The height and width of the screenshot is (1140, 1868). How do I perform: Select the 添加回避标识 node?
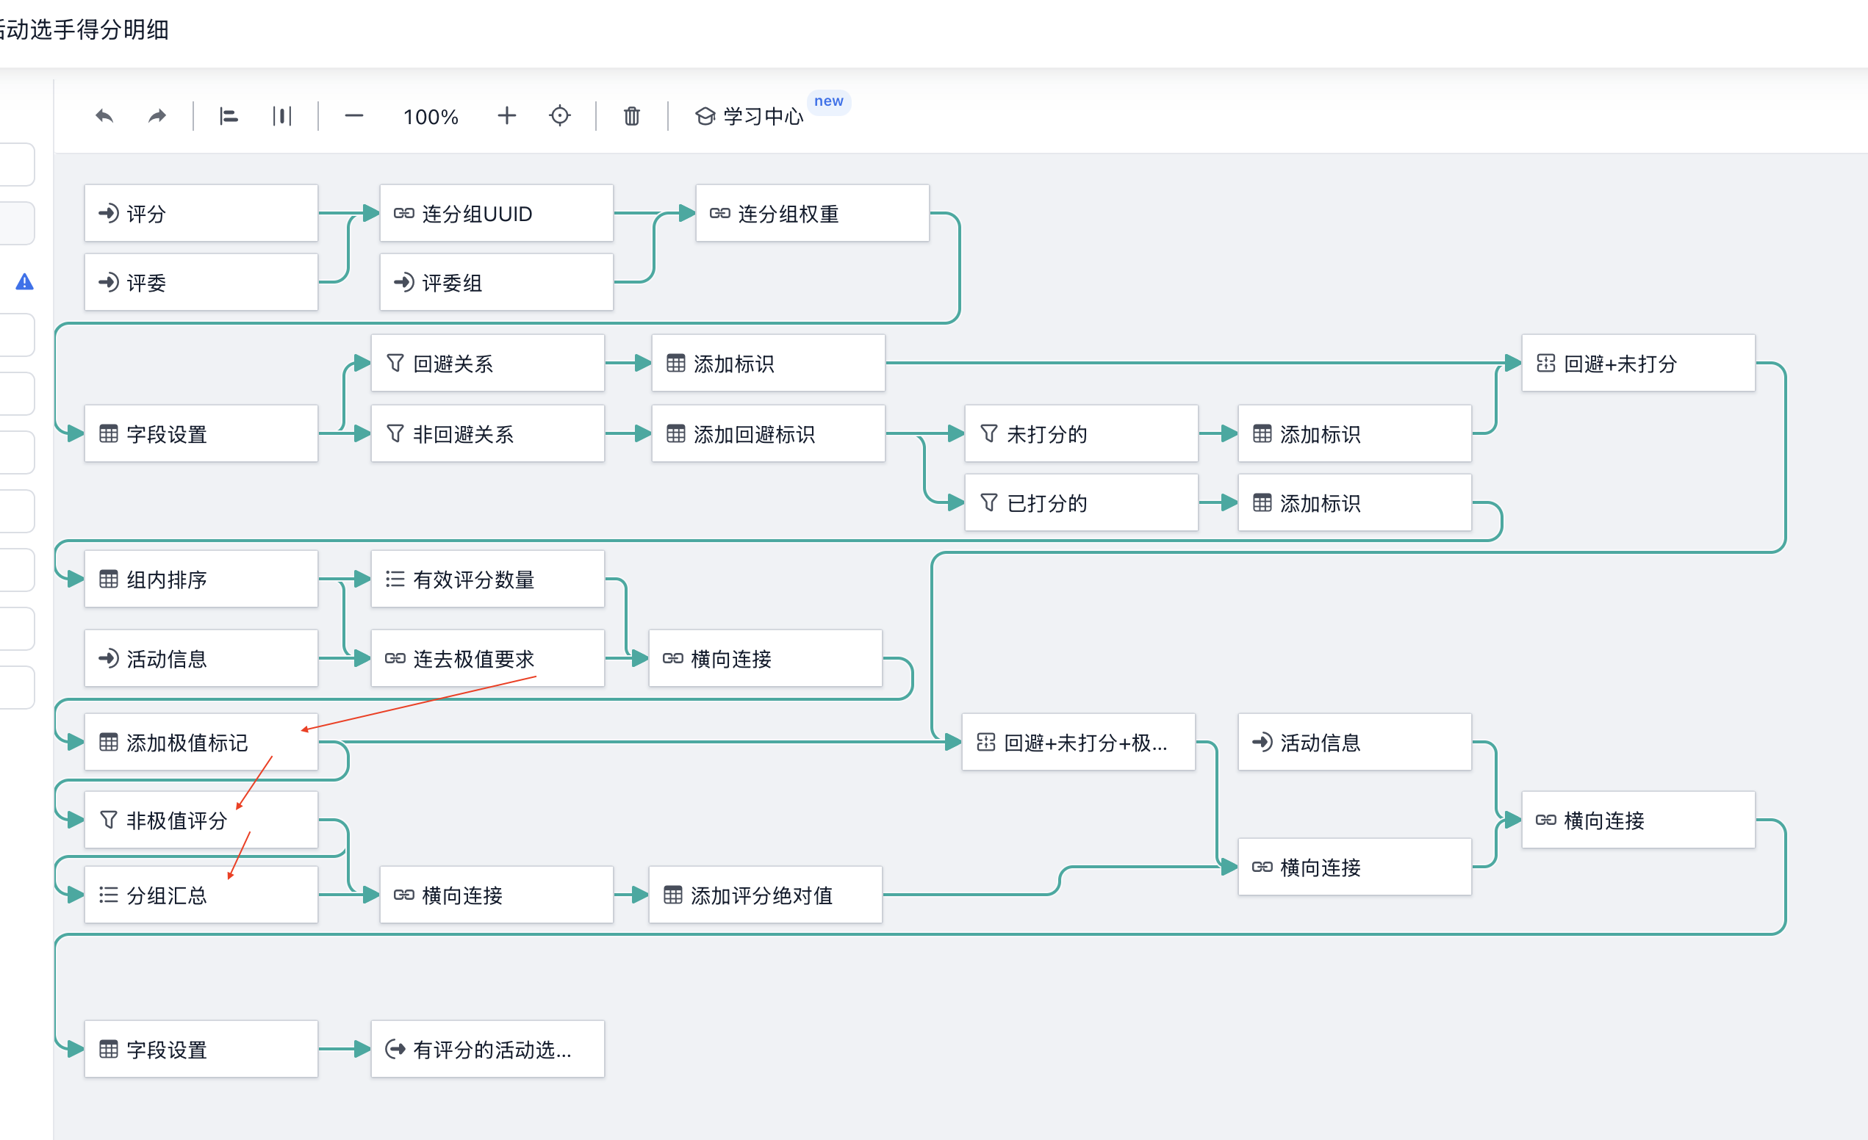[769, 433]
